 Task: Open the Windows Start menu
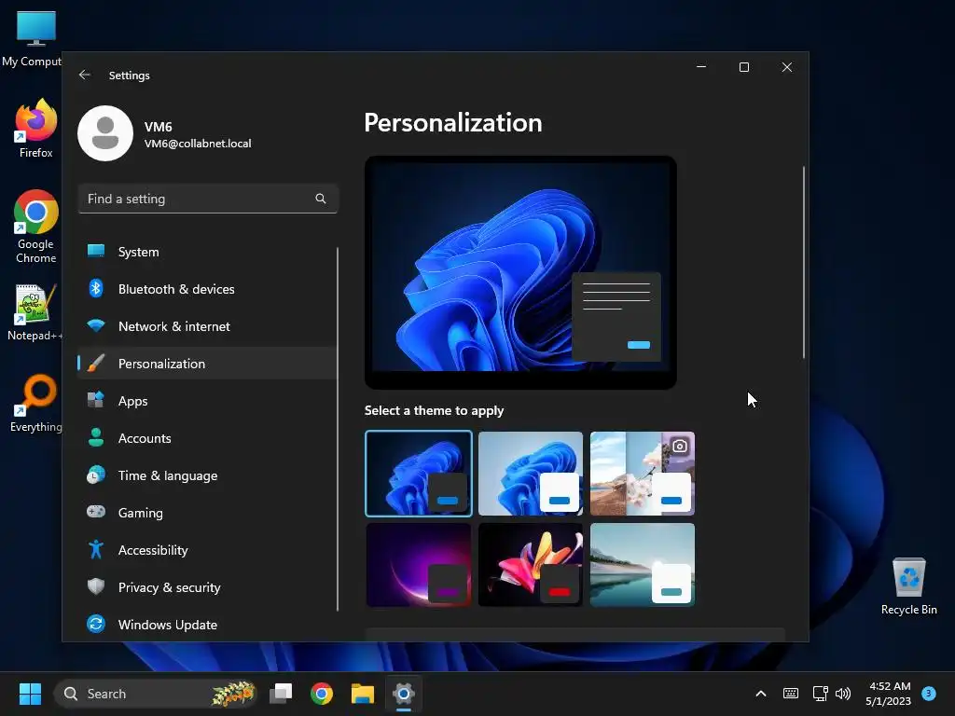click(30, 694)
